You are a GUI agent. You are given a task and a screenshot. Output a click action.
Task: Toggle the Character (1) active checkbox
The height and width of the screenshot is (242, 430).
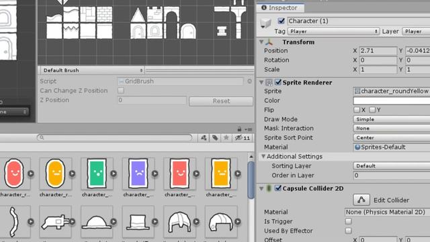[281, 21]
